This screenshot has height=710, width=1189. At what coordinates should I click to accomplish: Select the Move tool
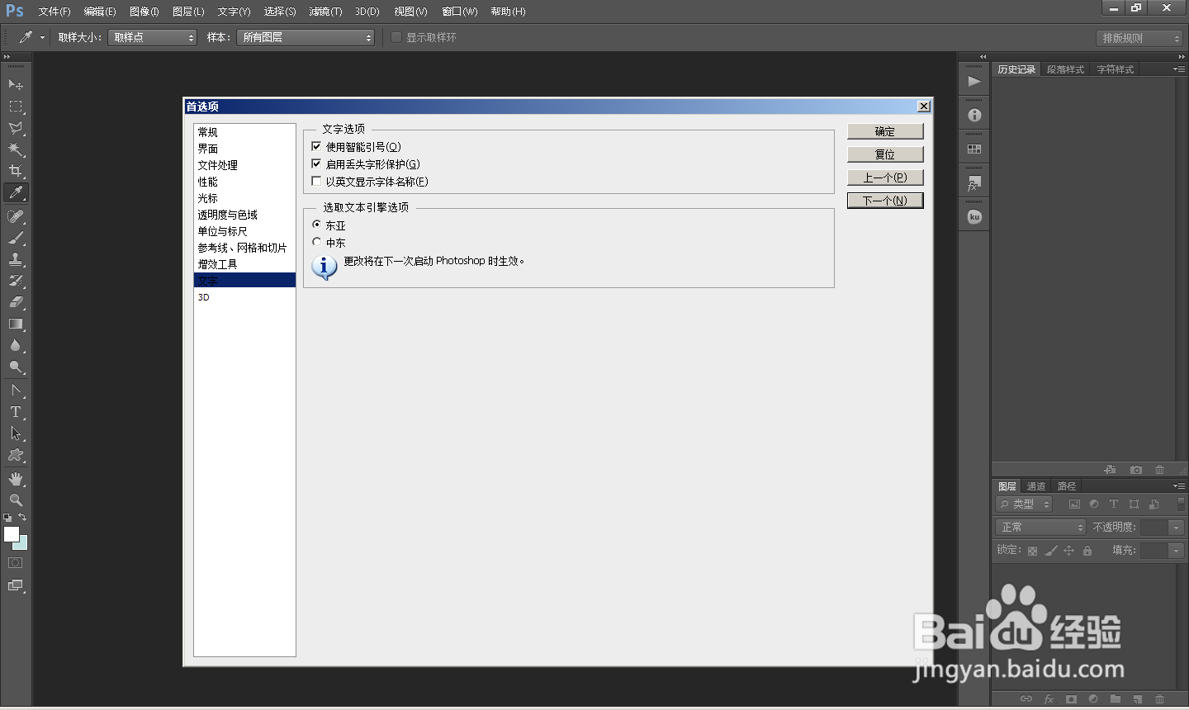point(16,84)
